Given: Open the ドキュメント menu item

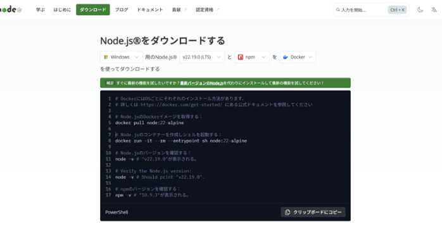Looking at the screenshot, I should (150, 10).
